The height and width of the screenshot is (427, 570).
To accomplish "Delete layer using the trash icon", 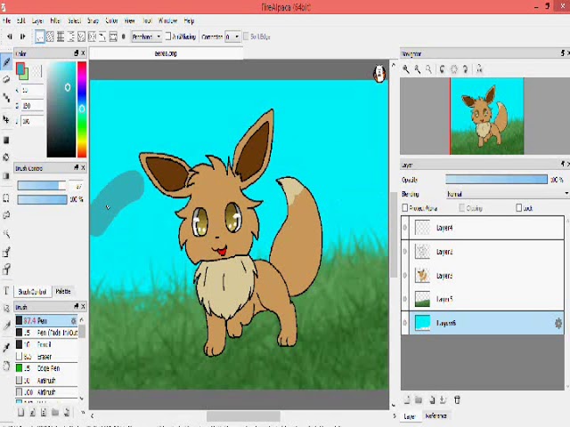I will 457,400.
